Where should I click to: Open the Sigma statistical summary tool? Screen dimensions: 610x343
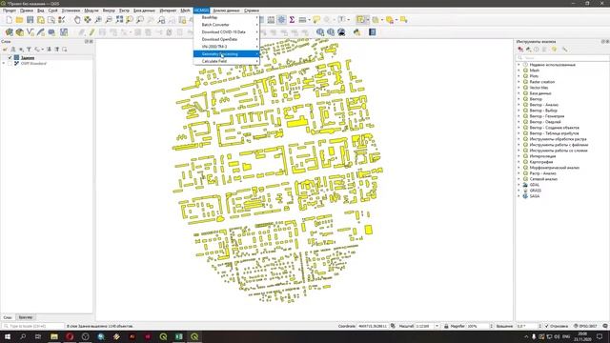pyautogui.click(x=292, y=20)
